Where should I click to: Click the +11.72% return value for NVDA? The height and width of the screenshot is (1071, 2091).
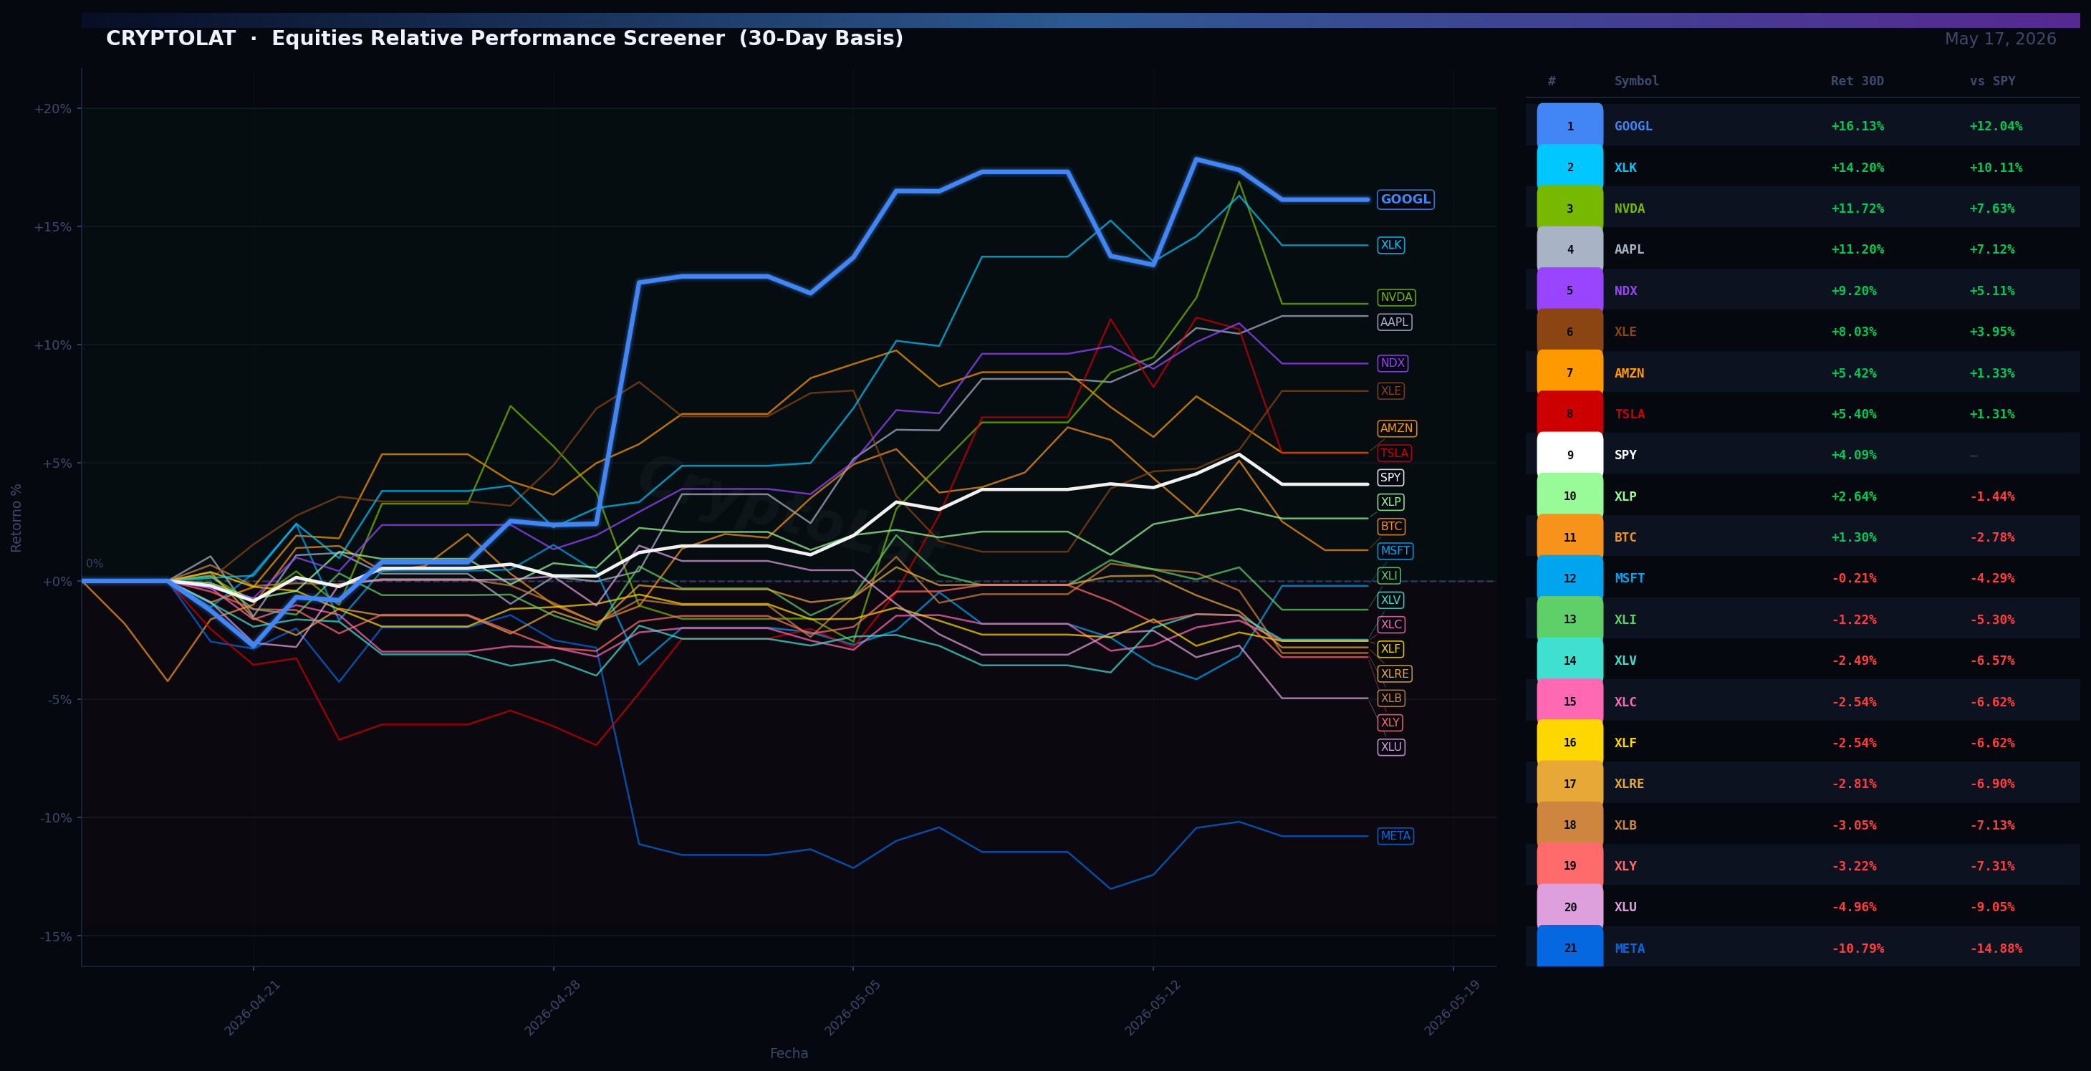coord(1857,208)
